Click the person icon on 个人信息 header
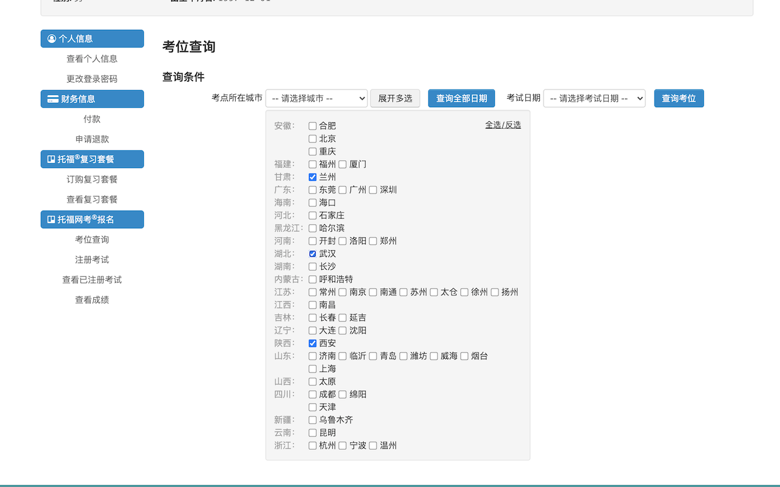 tap(52, 38)
